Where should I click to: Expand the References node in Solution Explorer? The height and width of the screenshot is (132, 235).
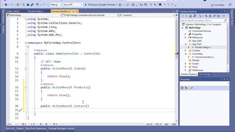point(185,37)
